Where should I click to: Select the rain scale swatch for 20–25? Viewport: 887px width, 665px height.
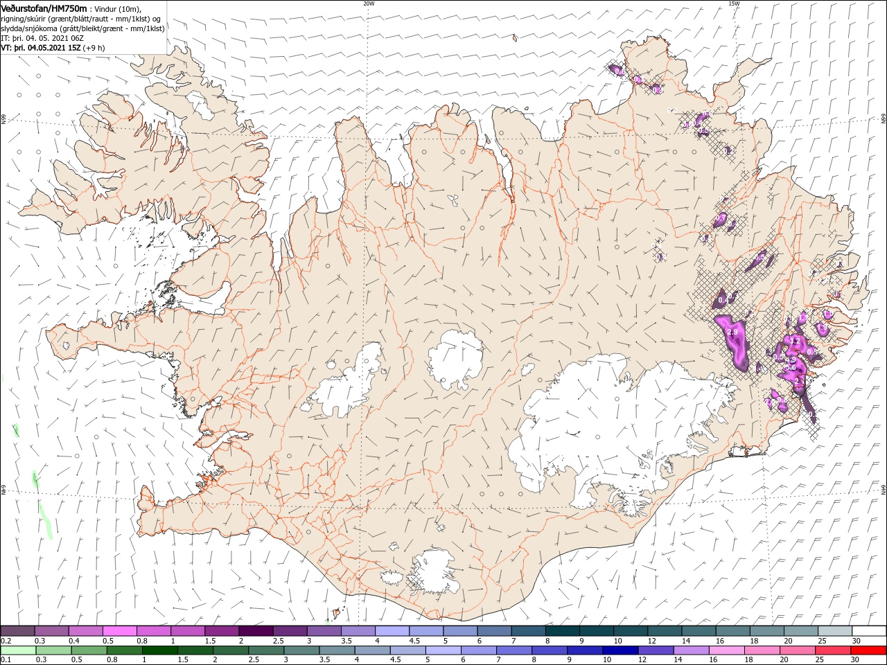coord(797,650)
